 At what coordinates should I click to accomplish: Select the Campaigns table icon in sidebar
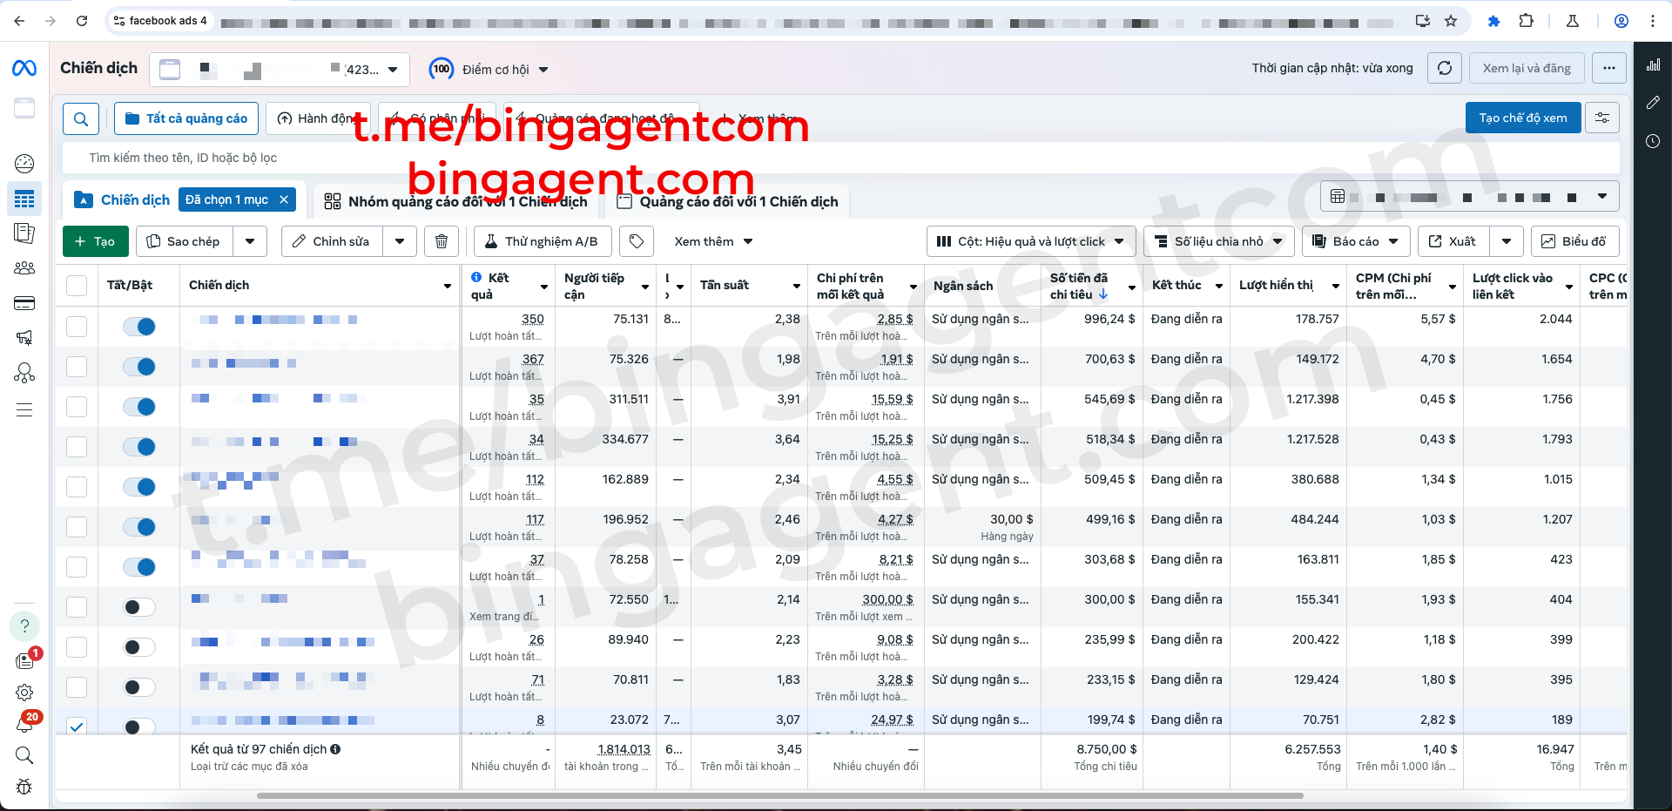point(24,199)
